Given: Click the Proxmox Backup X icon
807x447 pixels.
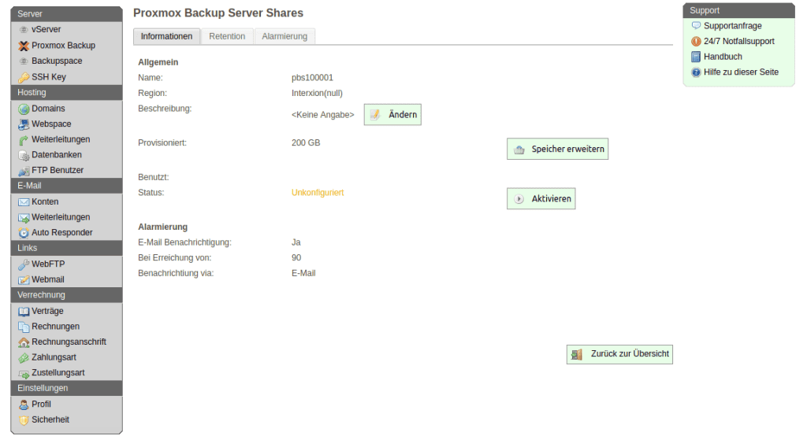Looking at the screenshot, I should 24,46.
